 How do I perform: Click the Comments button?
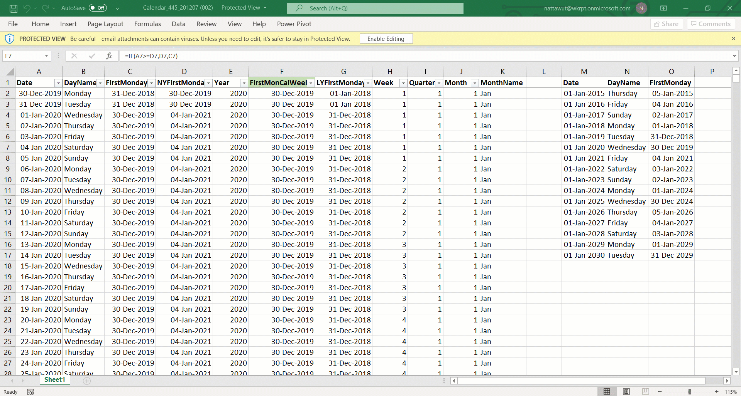(711, 24)
